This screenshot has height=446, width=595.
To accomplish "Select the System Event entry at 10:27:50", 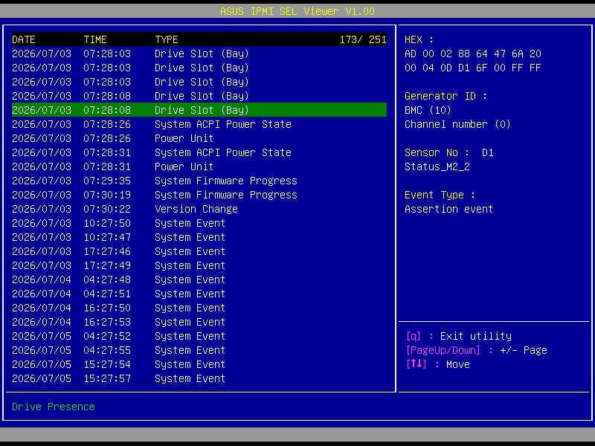I will [x=199, y=223].
